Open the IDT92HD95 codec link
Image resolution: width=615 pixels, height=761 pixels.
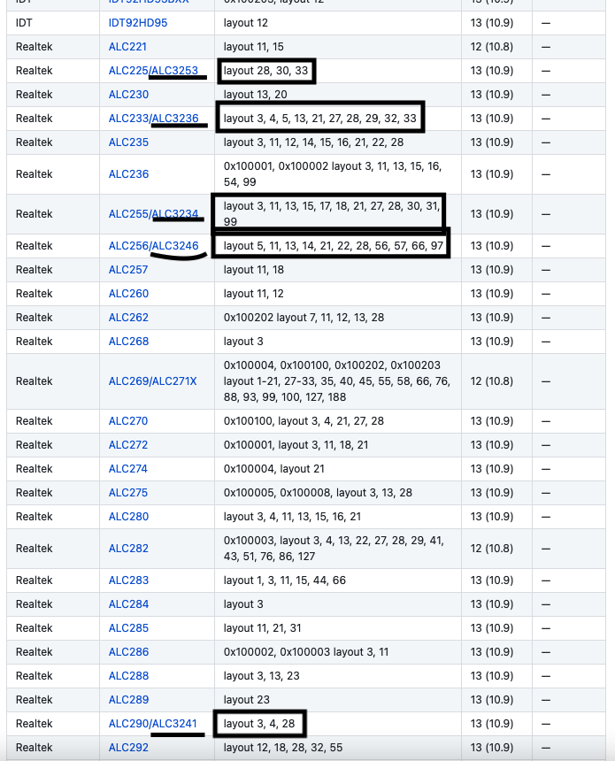tap(137, 21)
